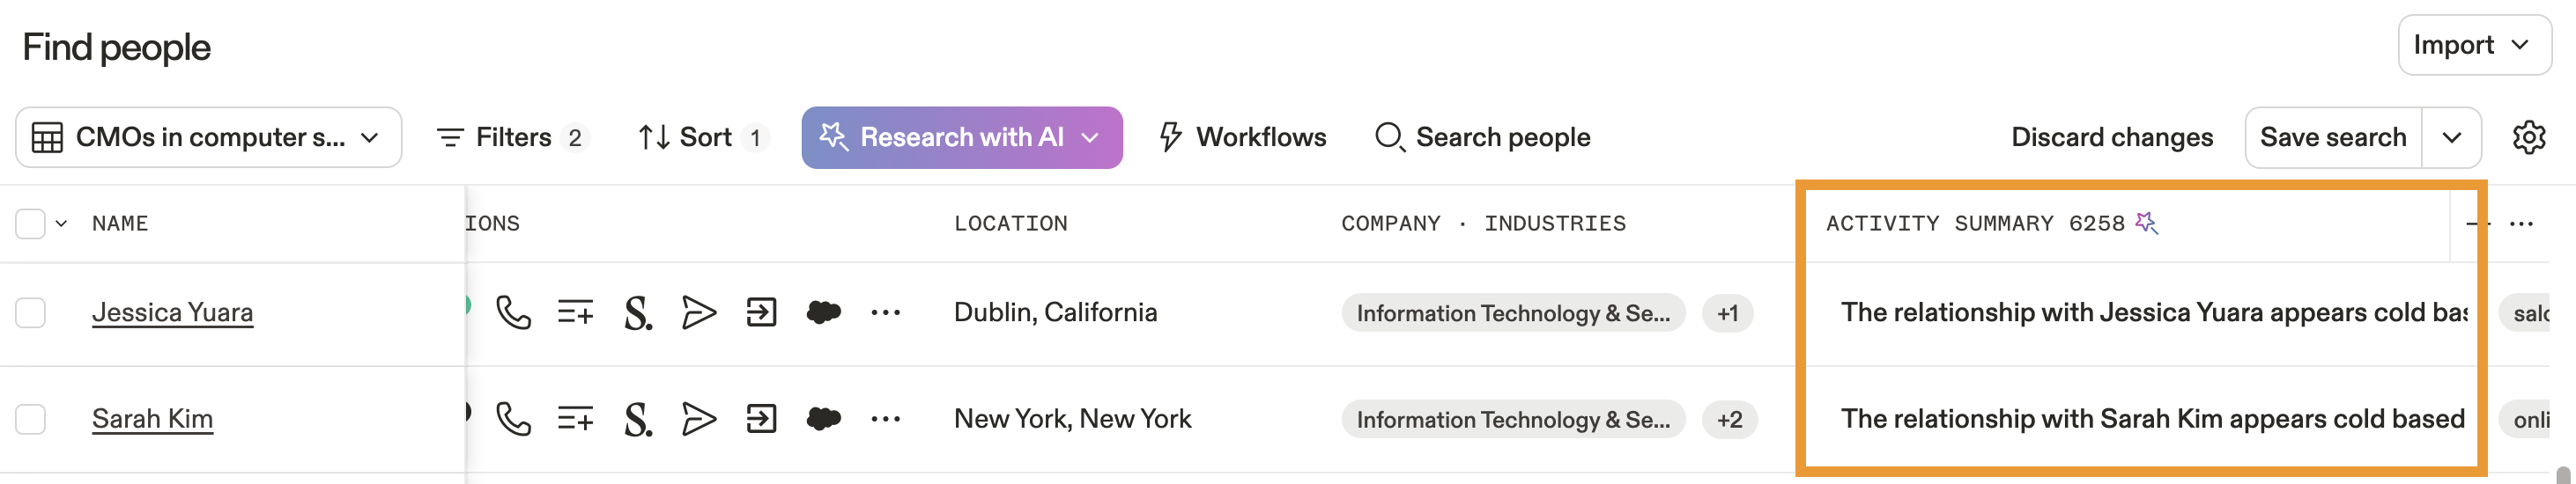
Task: Expand the Import dropdown
Action: (x=2473, y=46)
